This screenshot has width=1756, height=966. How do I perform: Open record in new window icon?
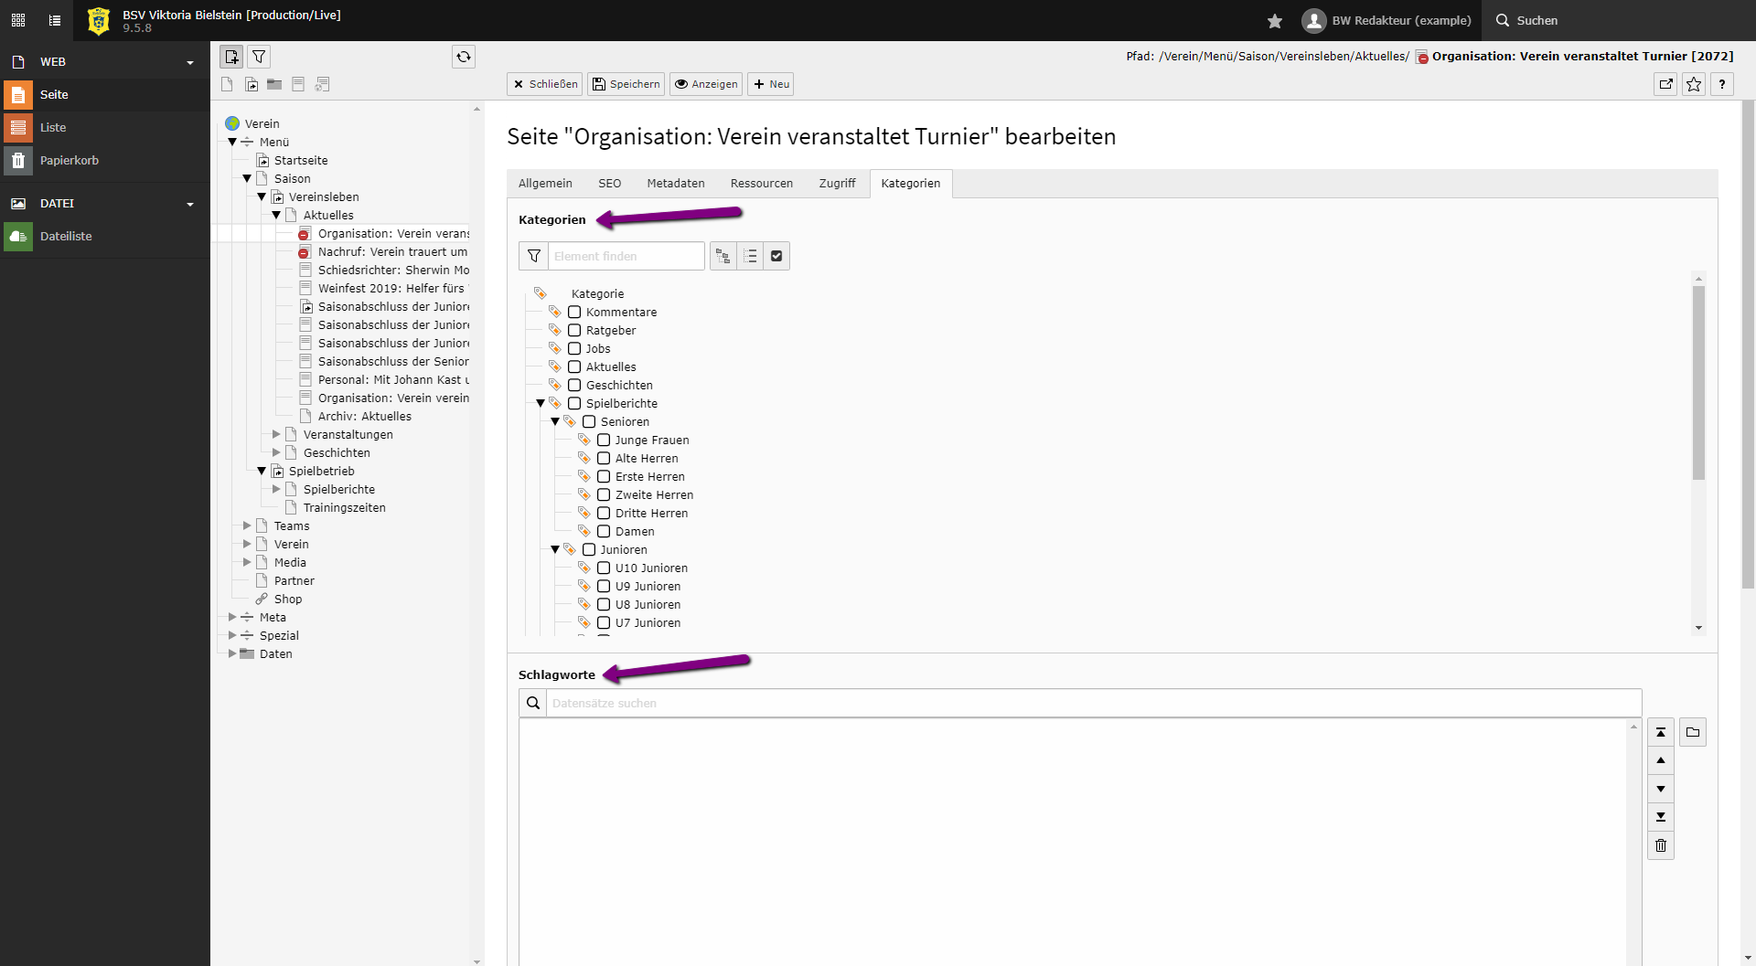point(1666,84)
